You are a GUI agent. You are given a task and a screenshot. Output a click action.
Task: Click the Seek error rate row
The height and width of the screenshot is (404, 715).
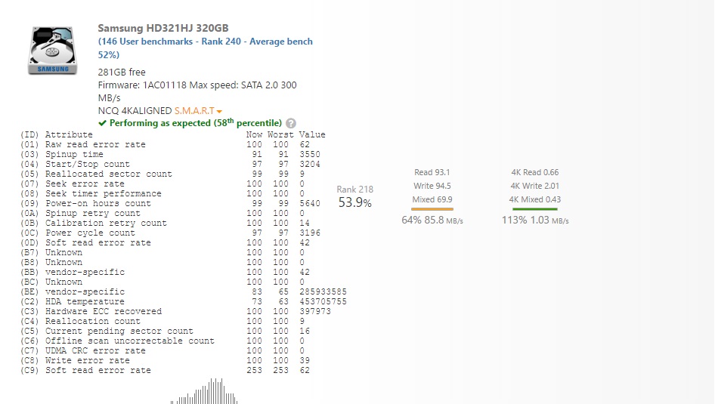[162, 183]
